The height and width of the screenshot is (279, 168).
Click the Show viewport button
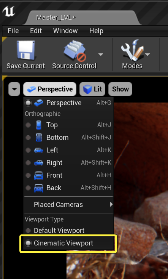(x=120, y=89)
